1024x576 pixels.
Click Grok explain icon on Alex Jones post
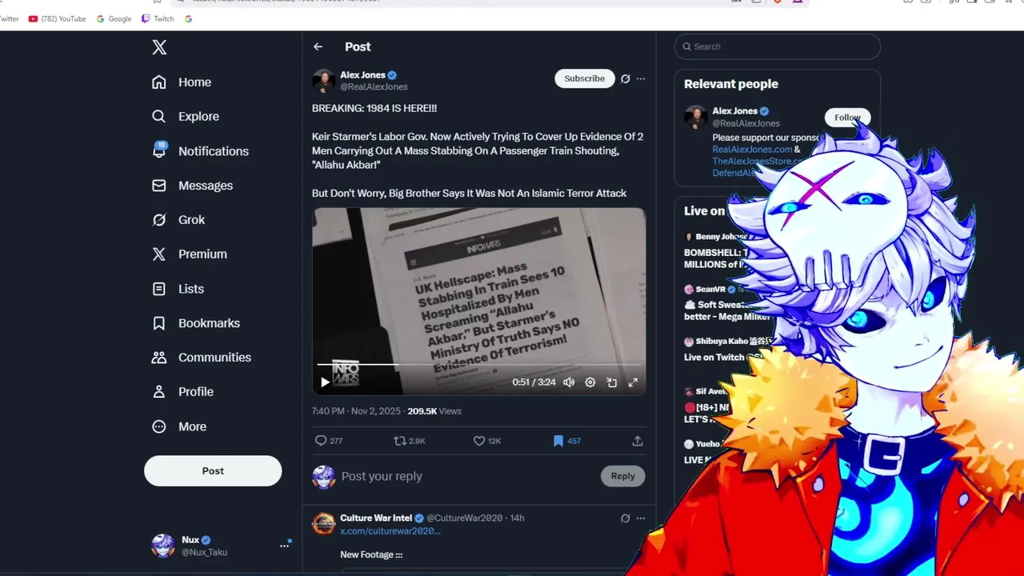[x=626, y=78]
